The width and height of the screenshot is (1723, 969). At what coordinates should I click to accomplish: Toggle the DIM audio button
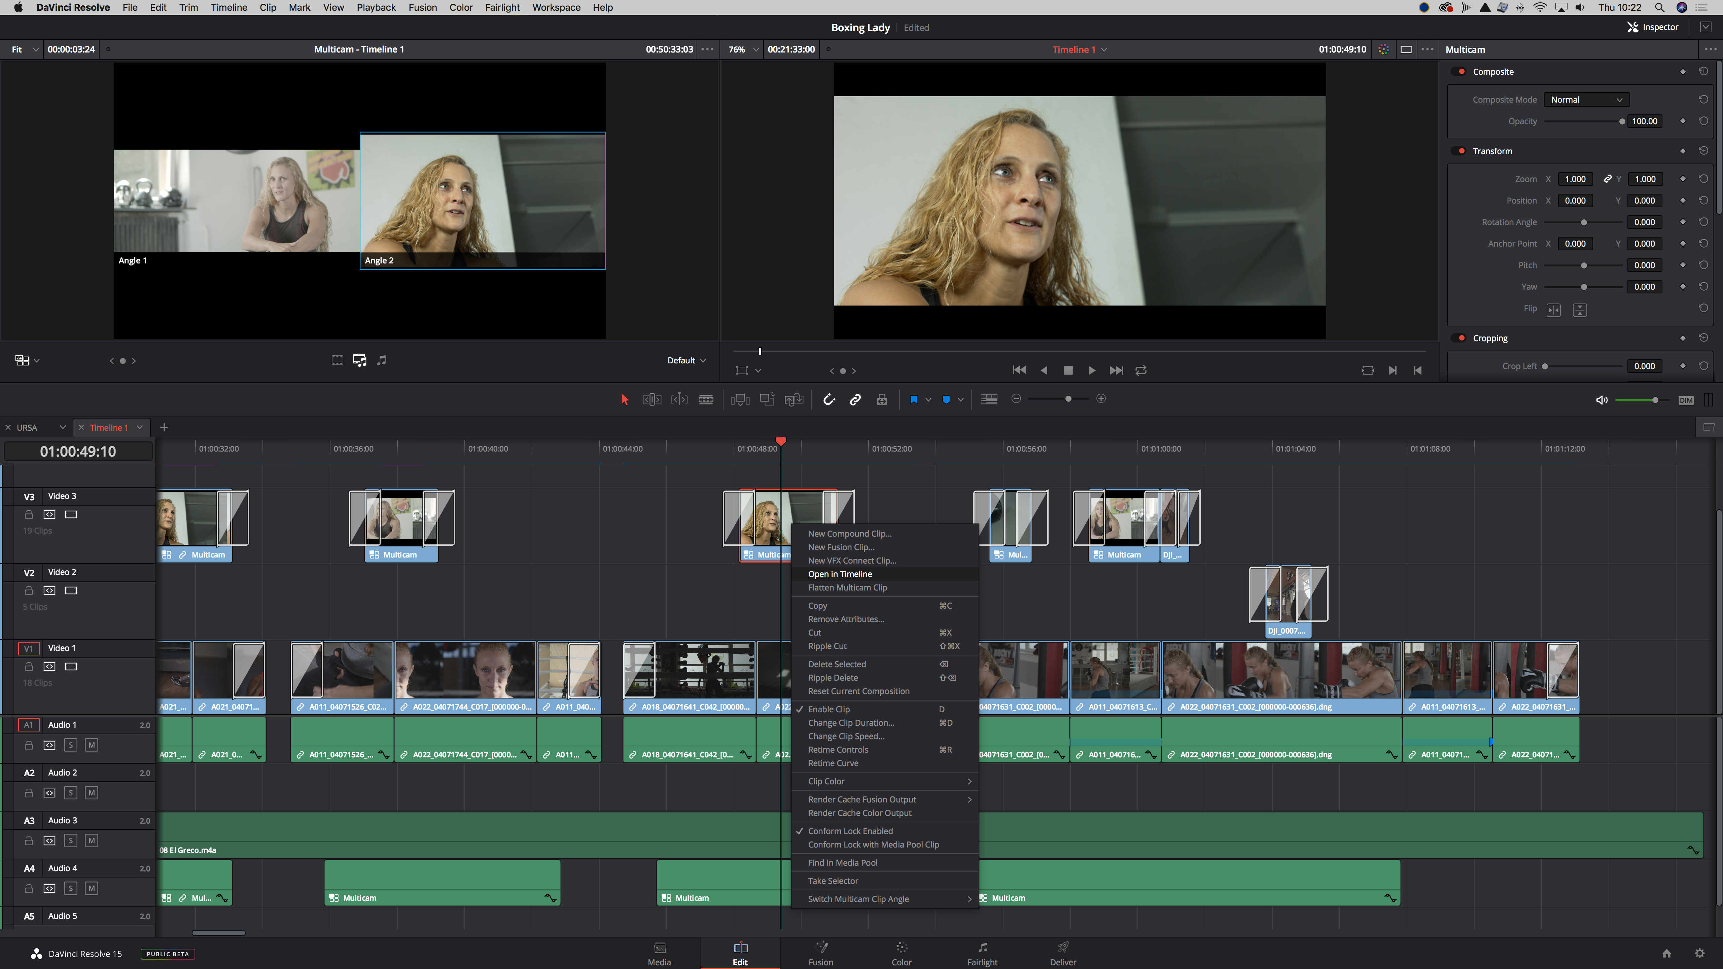pos(1686,400)
